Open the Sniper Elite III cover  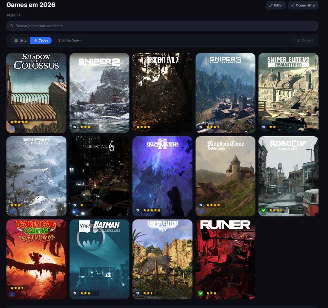(162, 259)
